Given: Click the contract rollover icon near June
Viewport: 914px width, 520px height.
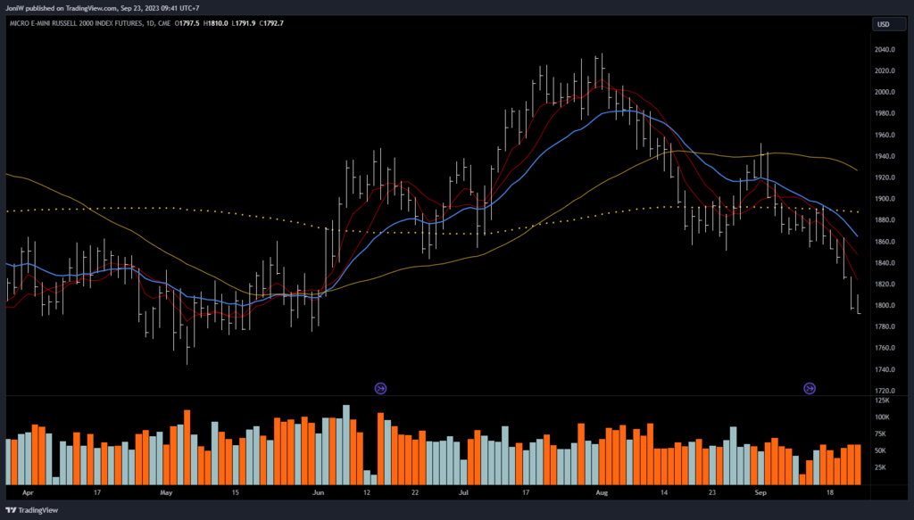Looking at the screenshot, I should (380, 388).
